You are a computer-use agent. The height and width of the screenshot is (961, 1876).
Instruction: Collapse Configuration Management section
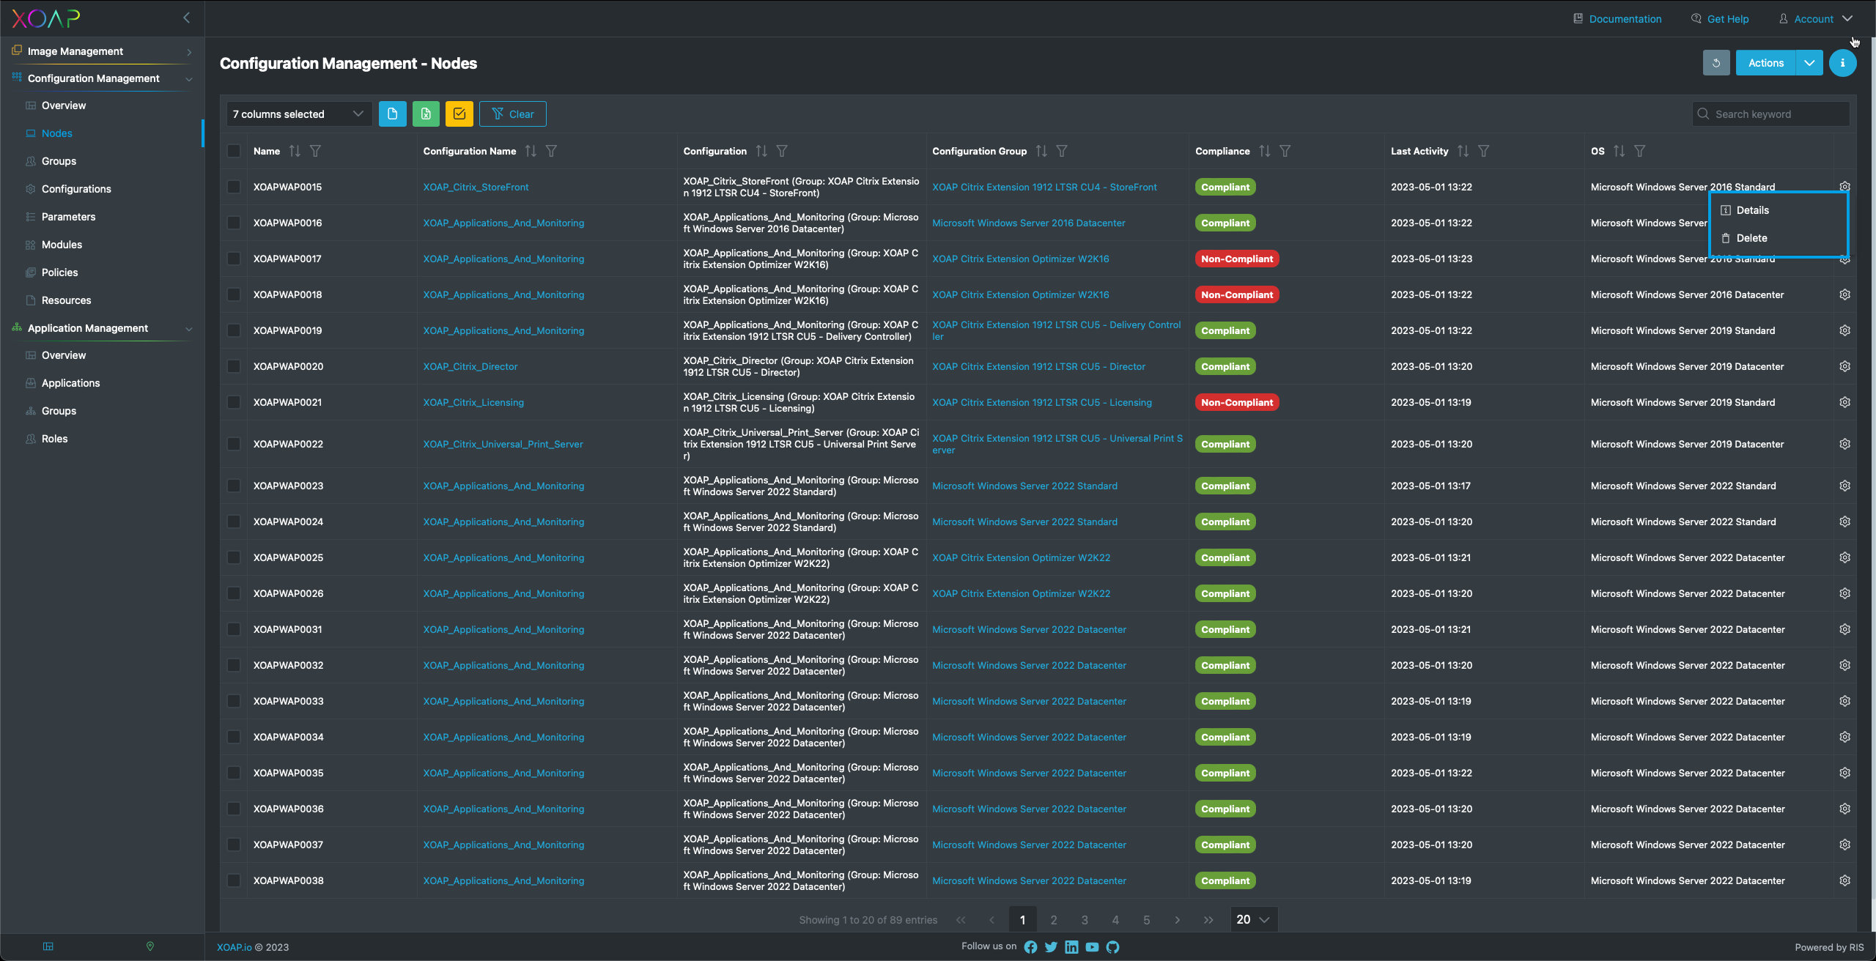(103, 78)
